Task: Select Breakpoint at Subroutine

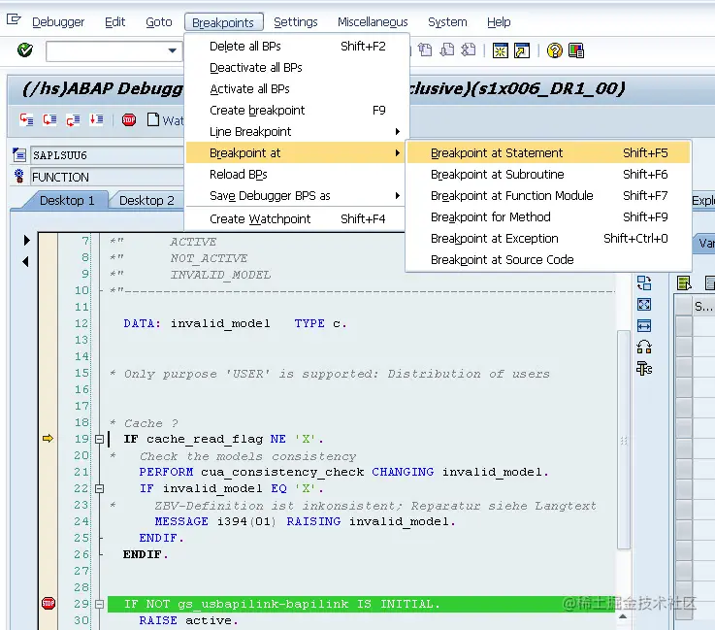Action: (548, 175)
